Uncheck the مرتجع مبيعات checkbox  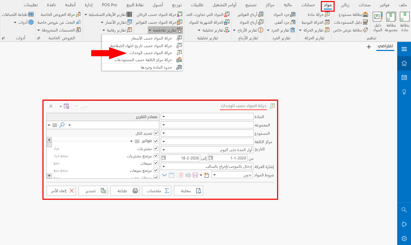click(156, 170)
